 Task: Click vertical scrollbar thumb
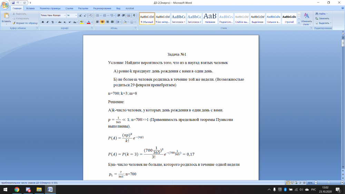343,43
